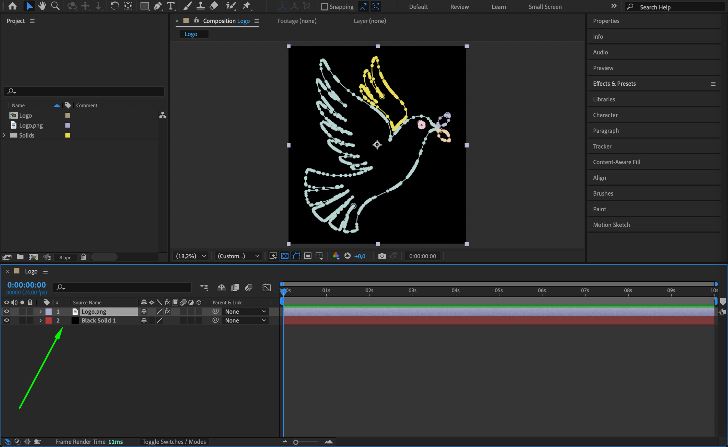
Task: Click Toggle Switches / Modes button
Action: (x=174, y=442)
